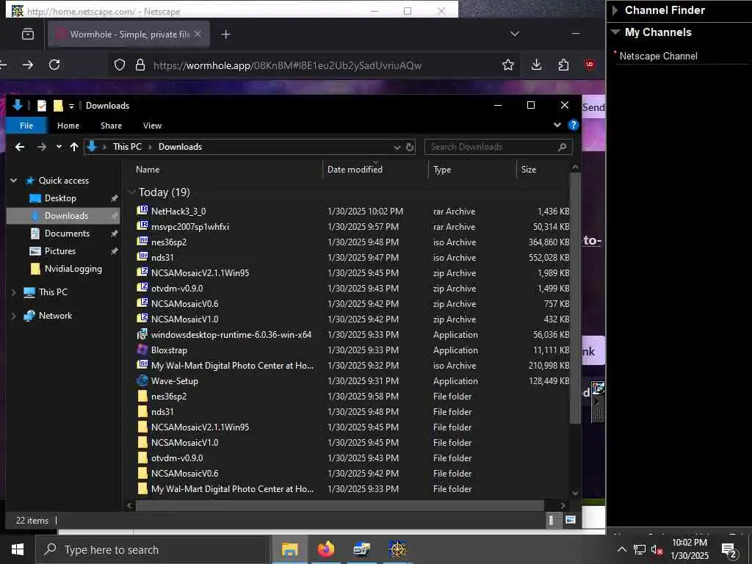
Task: Select the msvpc2007sp1whfxi rar file icon
Action: point(142,226)
